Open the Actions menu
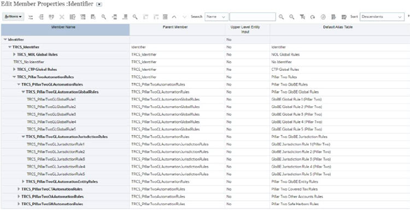The width and height of the screenshot is (410, 211). coord(13,17)
